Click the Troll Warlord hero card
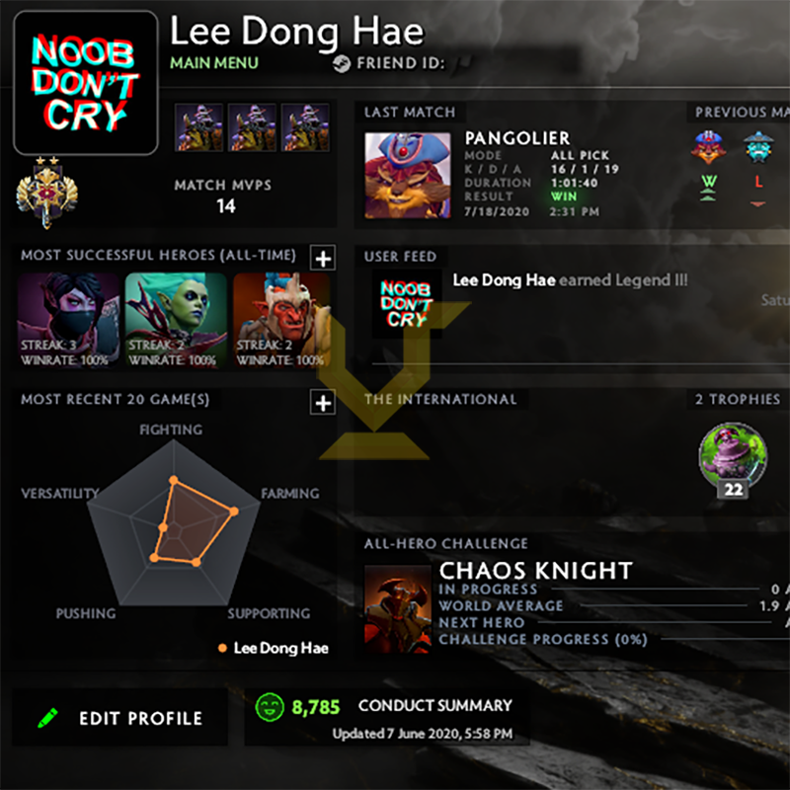 tap(282, 320)
